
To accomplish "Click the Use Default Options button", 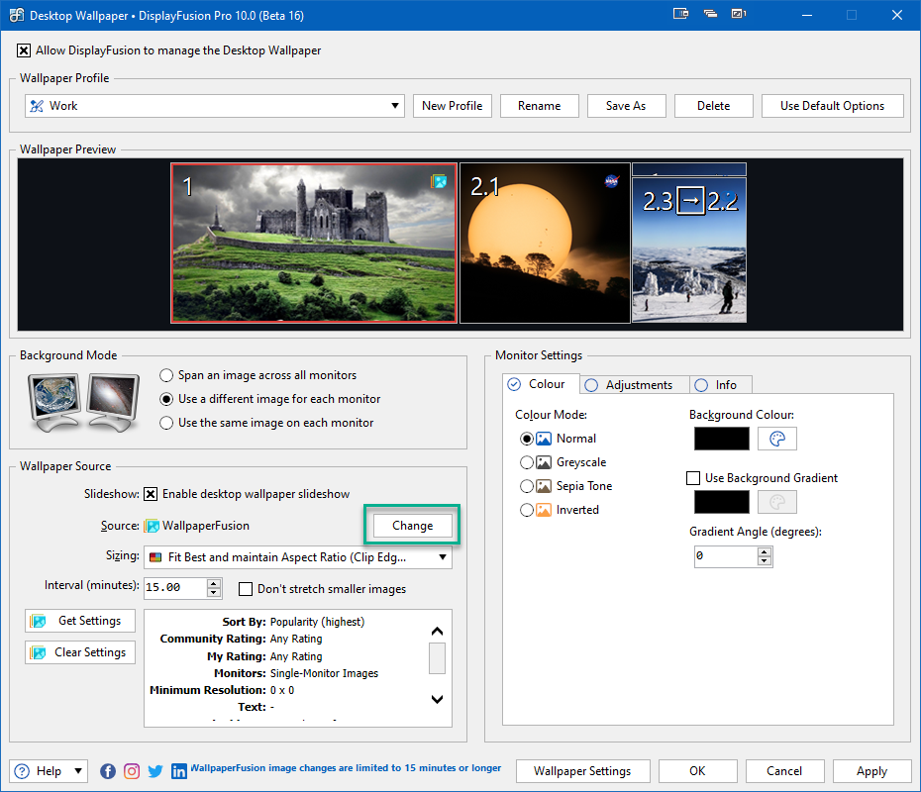I will point(832,105).
